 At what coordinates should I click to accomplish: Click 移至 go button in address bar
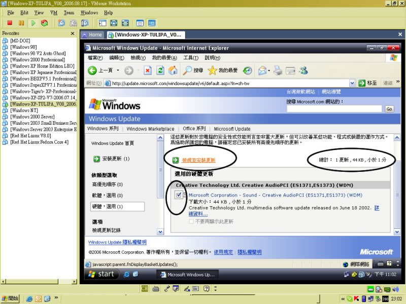click(367, 83)
